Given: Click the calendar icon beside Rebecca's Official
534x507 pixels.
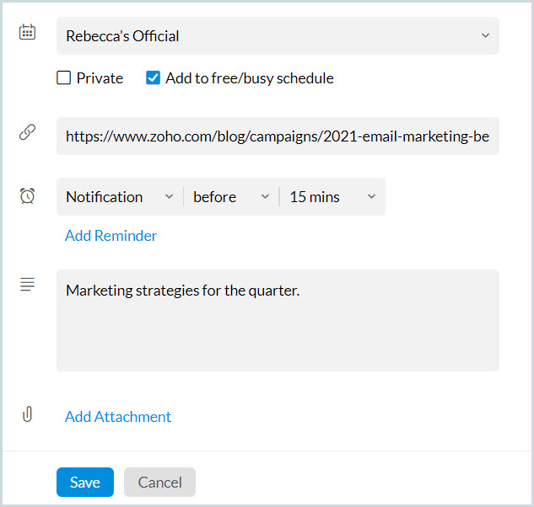Looking at the screenshot, I should pyautogui.click(x=27, y=33).
